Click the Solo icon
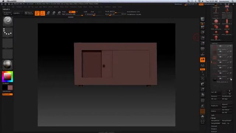 tap(202, 117)
